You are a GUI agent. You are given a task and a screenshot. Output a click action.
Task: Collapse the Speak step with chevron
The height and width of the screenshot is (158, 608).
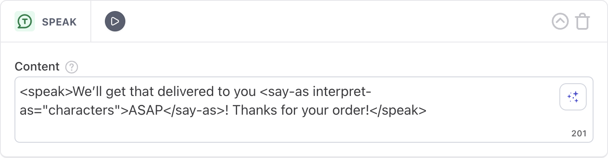tap(560, 21)
